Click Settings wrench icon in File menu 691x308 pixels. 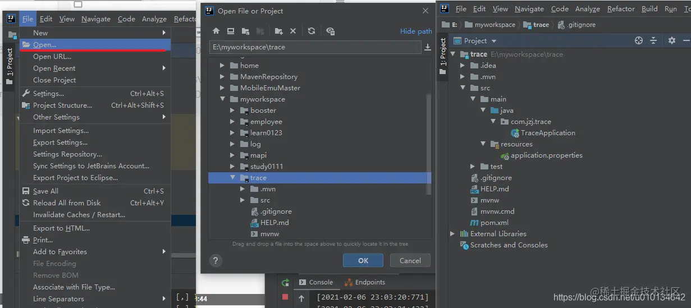(26, 93)
